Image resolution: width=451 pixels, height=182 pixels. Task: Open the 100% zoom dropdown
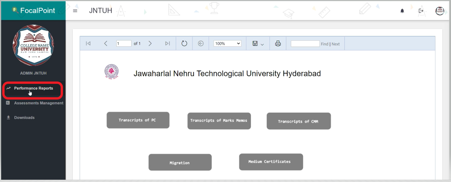227,43
